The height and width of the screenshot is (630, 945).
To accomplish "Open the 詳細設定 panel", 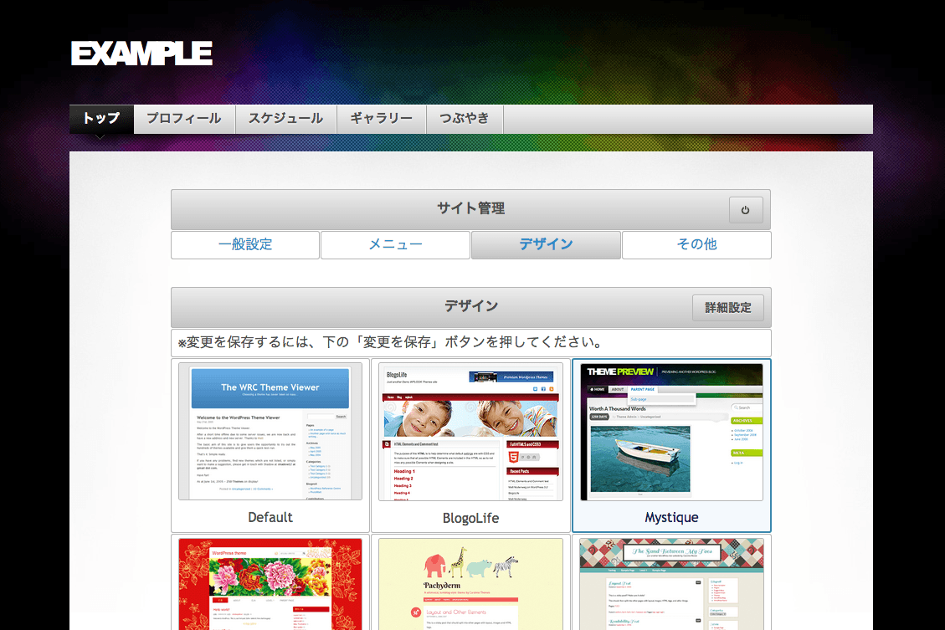I will 727,307.
